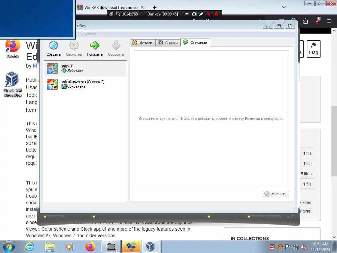Click the IN COLLECTIONS heading on webpage

click(x=249, y=238)
